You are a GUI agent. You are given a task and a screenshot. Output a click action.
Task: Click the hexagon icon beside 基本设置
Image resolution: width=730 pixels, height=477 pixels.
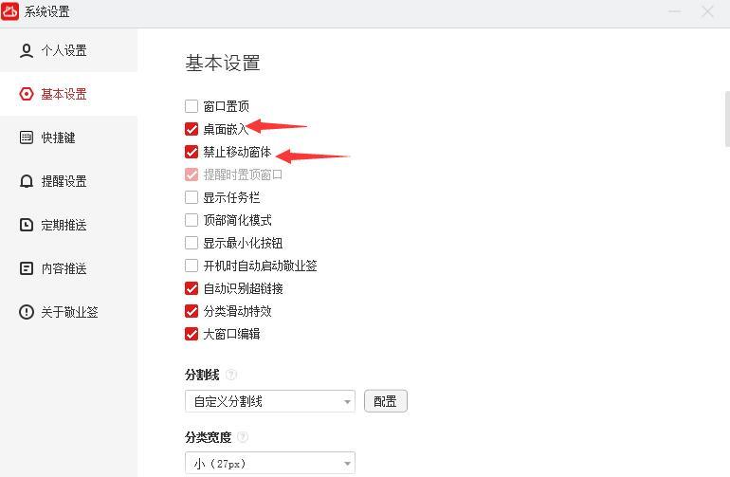coord(27,94)
